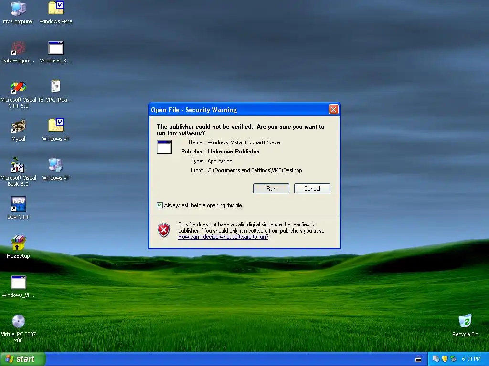The height and width of the screenshot is (366, 489).
Task: Click the application icon in the dialog
Action: pos(164,147)
